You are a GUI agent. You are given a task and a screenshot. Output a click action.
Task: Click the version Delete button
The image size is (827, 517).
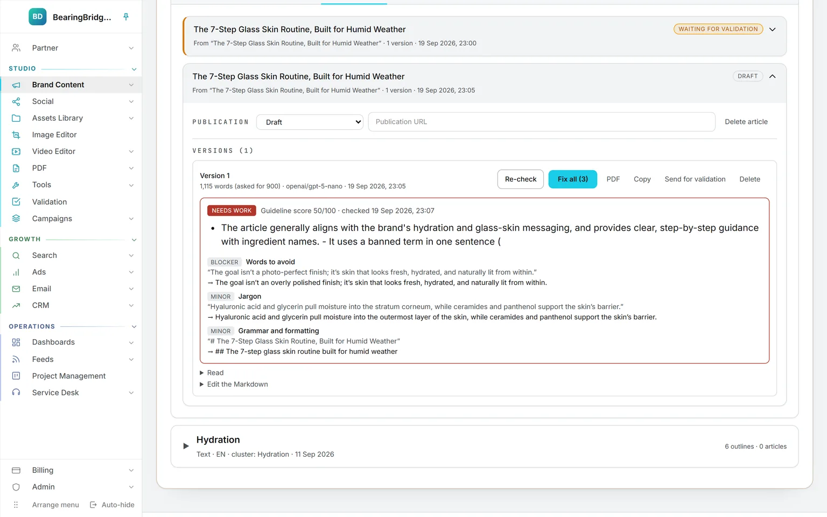(750, 179)
